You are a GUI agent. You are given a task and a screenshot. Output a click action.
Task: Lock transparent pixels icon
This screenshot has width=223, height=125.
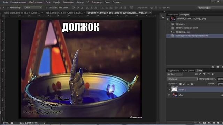(180, 84)
